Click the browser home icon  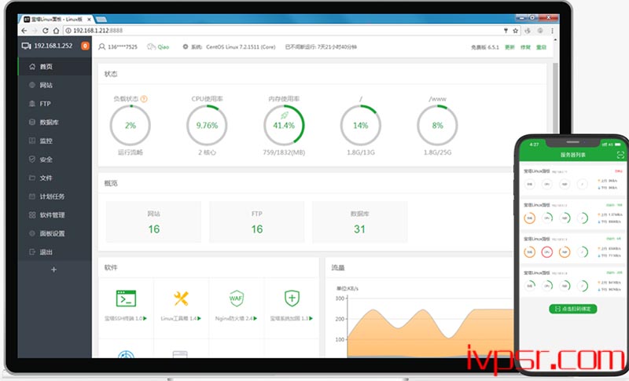pos(56,31)
